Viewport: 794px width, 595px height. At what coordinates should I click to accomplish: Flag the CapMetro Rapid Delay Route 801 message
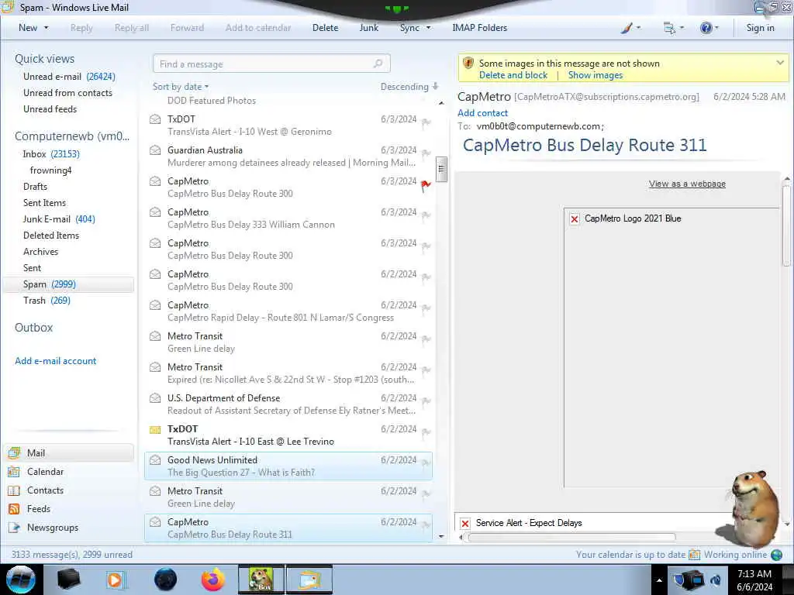(x=426, y=308)
